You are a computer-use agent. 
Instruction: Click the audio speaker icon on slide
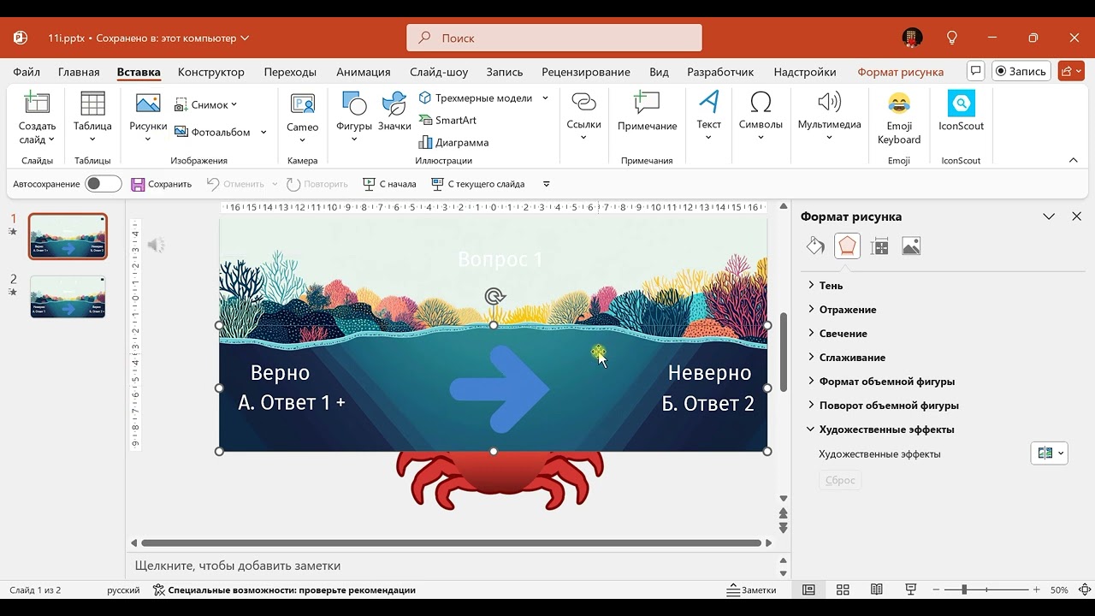tap(156, 246)
